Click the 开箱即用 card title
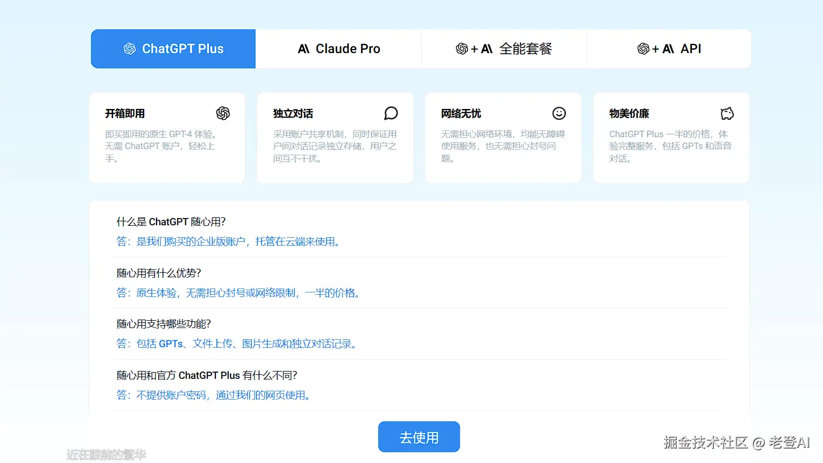 tap(125, 113)
